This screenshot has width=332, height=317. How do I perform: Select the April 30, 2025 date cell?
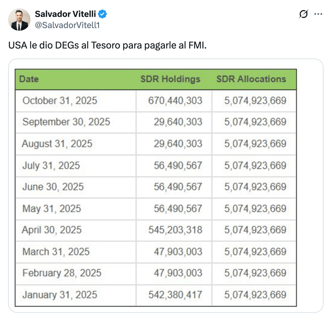pos(52,230)
